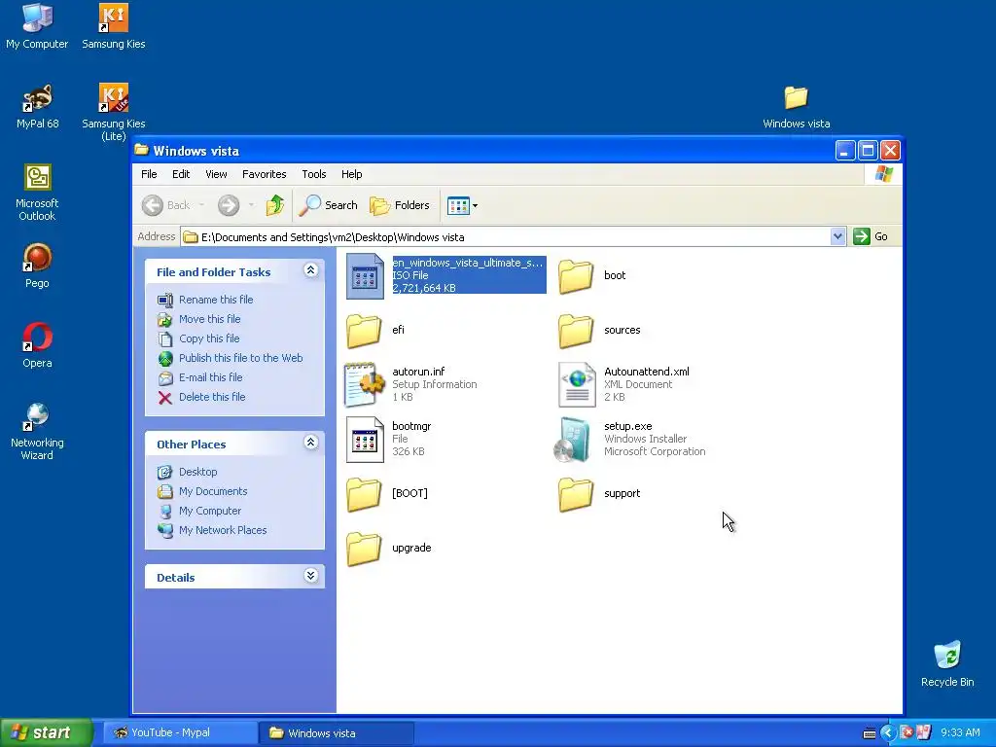Launch the Pego desktop shortcut
Screen dimensions: 996x747
(x=37, y=266)
